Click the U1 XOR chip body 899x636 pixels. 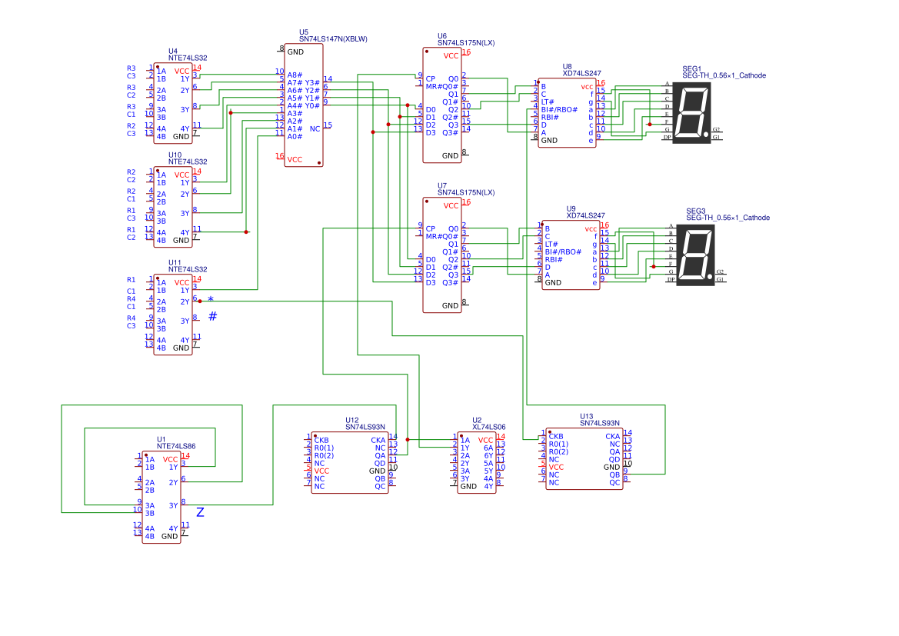click(161, 498)
